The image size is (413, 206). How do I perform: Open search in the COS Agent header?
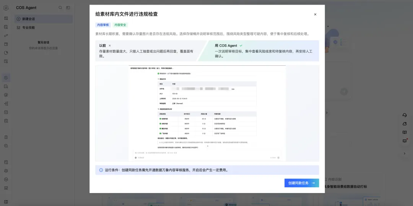click(60, 8)
